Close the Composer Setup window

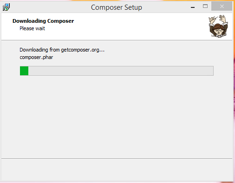pos(222,6)
